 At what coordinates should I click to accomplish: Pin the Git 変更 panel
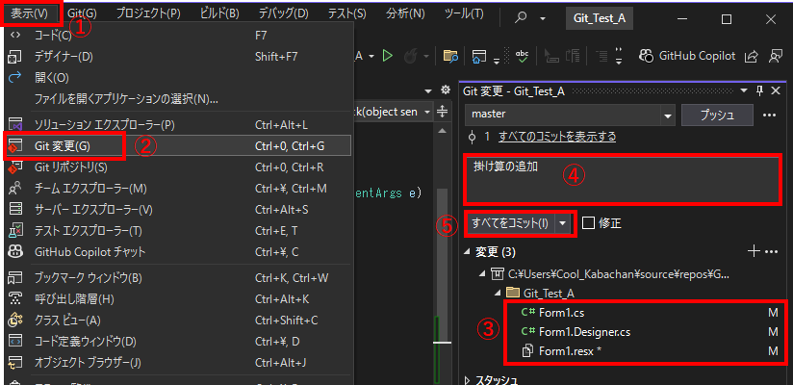(759, 90)
